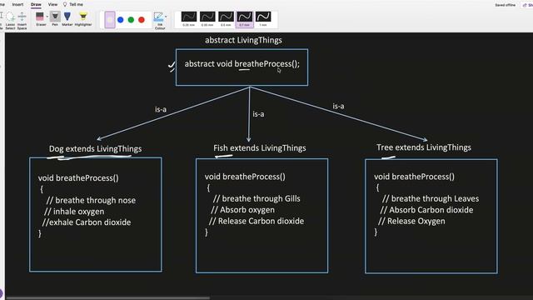
Task: Select the Marker tool
Action: click(x=67, y=18)
